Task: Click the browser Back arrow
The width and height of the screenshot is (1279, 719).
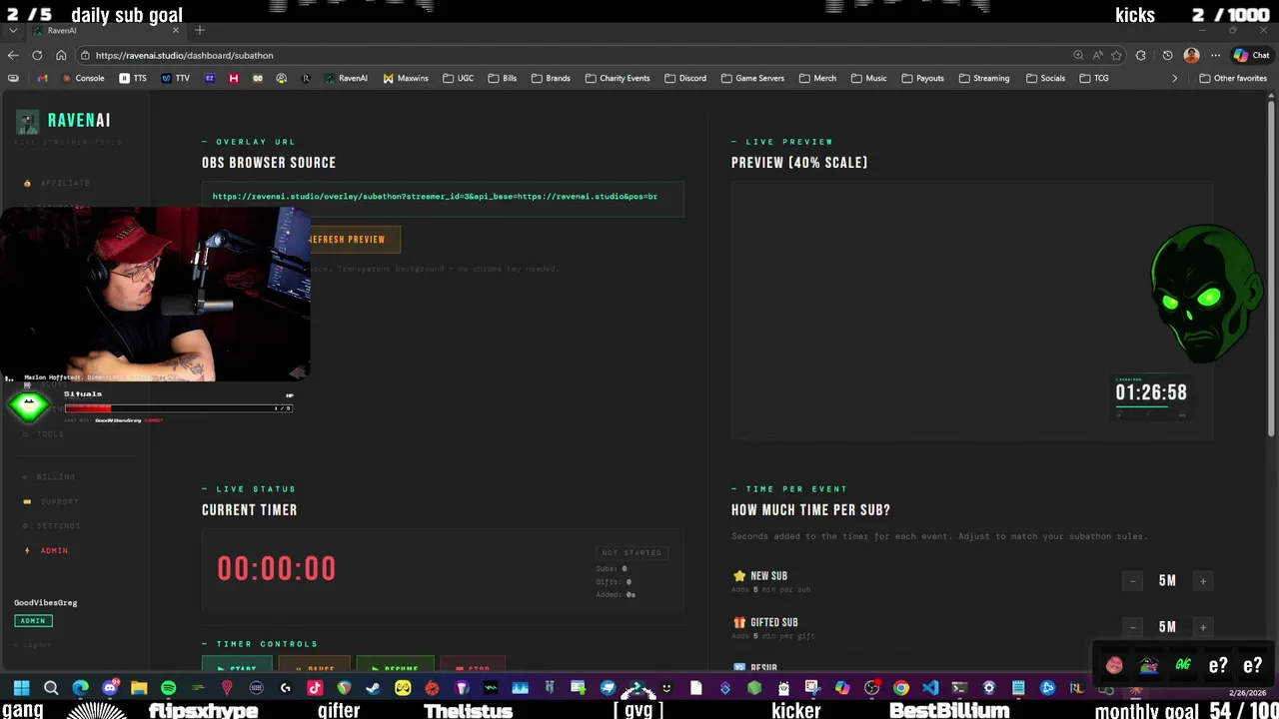Action: (x=13, y=55)
